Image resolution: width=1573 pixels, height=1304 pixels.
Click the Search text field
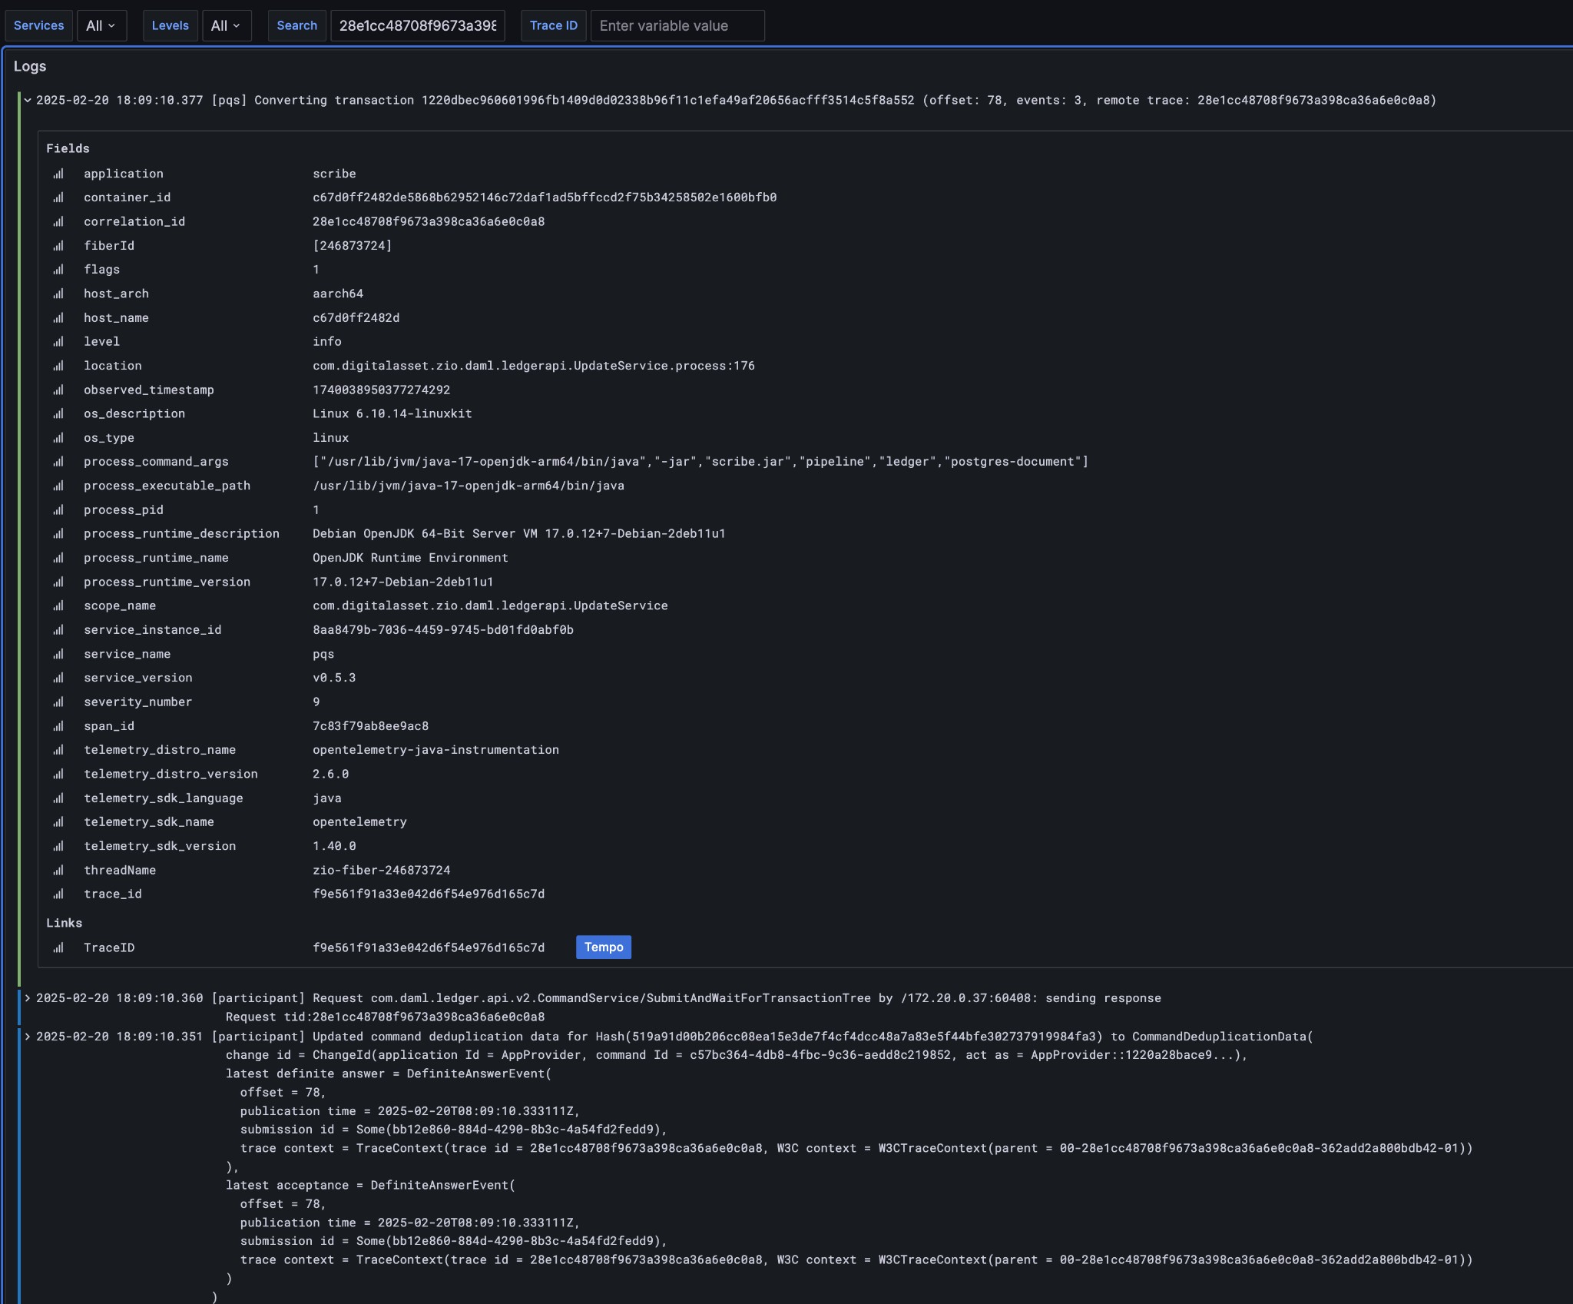pyautogui.click(x=417, y=25)
